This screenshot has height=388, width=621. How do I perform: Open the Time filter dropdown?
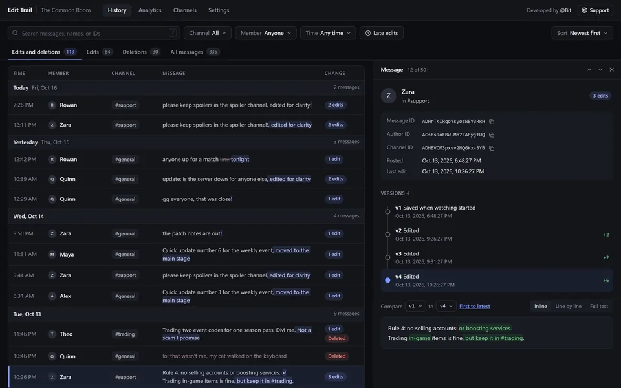[x=328, y=33]
